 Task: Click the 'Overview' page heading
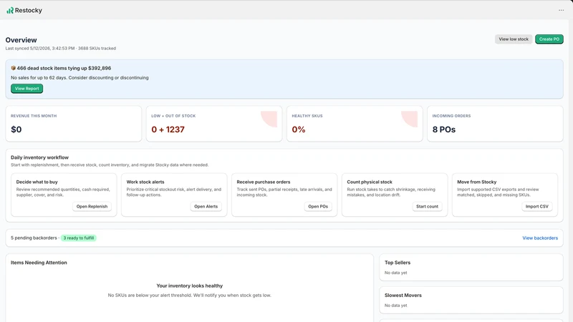pos(21,40)
